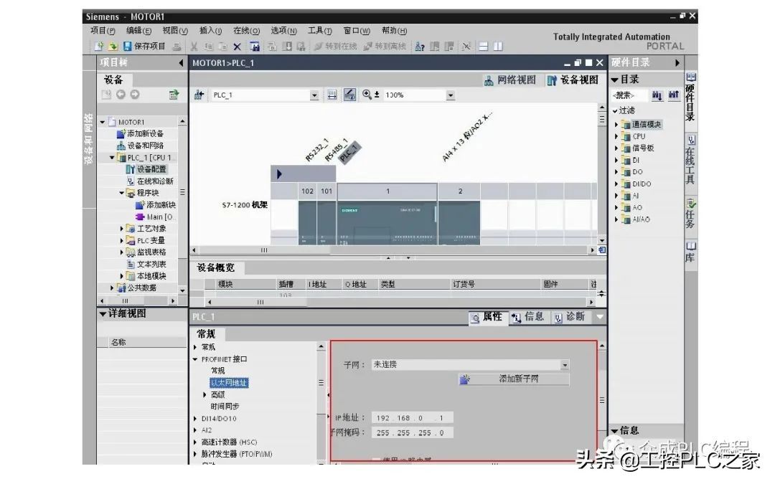
Task: Open the 视图(V) menu
Action: point(176,31)
